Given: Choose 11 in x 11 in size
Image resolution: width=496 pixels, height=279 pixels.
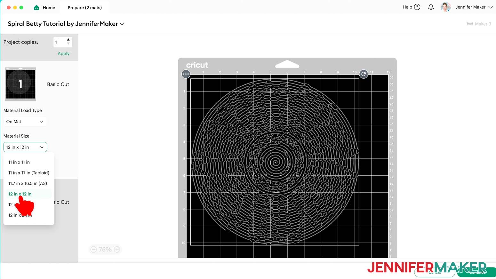Looking at the screenshot, I should coord(19,162).
